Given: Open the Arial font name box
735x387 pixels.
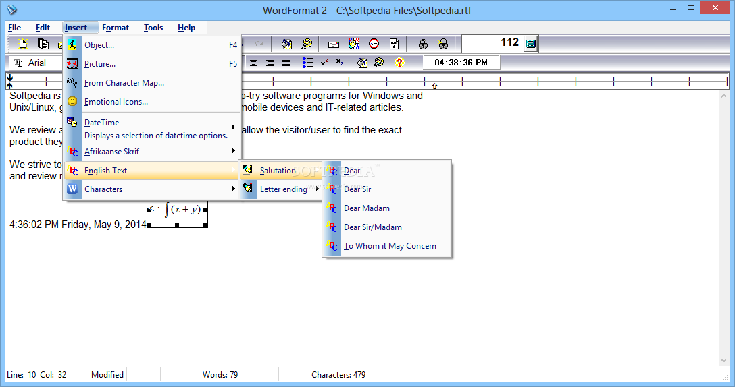Looking at the screenshot, I should tap(36, 63).
